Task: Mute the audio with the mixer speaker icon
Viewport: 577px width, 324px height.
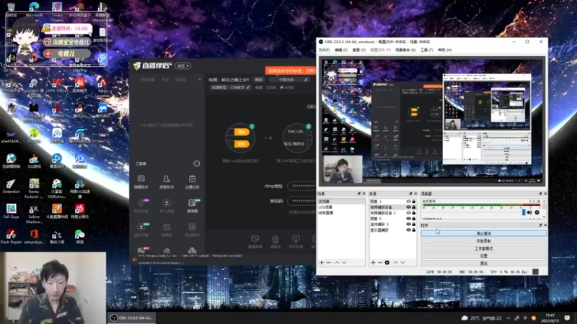Action: 529,212
